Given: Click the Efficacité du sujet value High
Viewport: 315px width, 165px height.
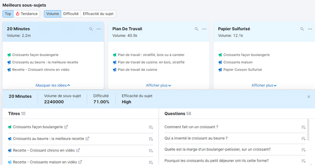Looking at the screenshot, I should (126, 102).
